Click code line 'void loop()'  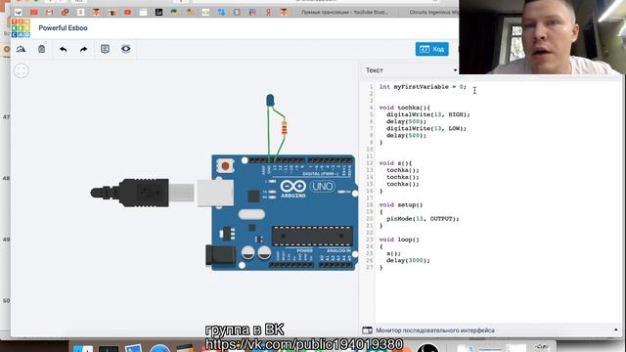(x=399, y=240)
